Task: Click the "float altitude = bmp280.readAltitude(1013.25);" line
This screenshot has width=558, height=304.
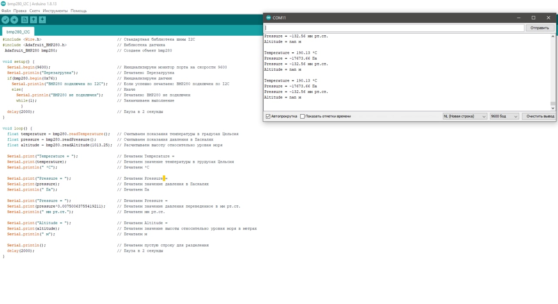Action: coord(60,145)
